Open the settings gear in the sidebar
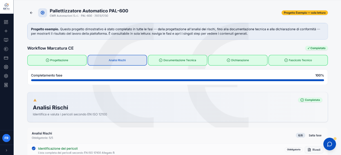341x155 pixels. (6, 76)
